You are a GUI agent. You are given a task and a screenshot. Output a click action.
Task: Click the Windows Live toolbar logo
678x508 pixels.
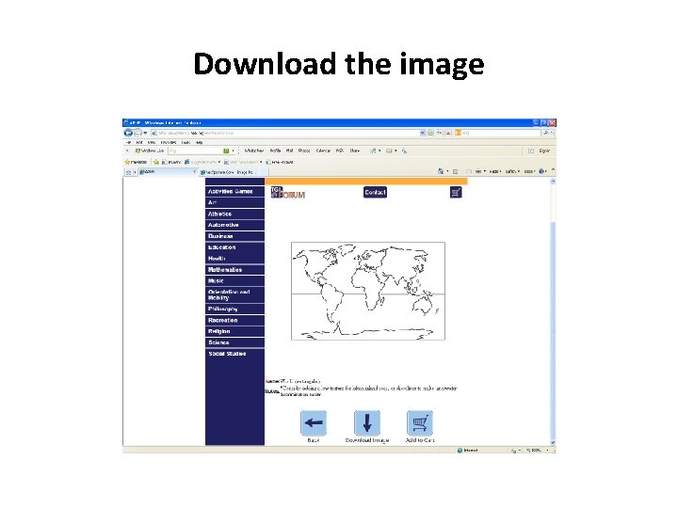coord(150,151)
